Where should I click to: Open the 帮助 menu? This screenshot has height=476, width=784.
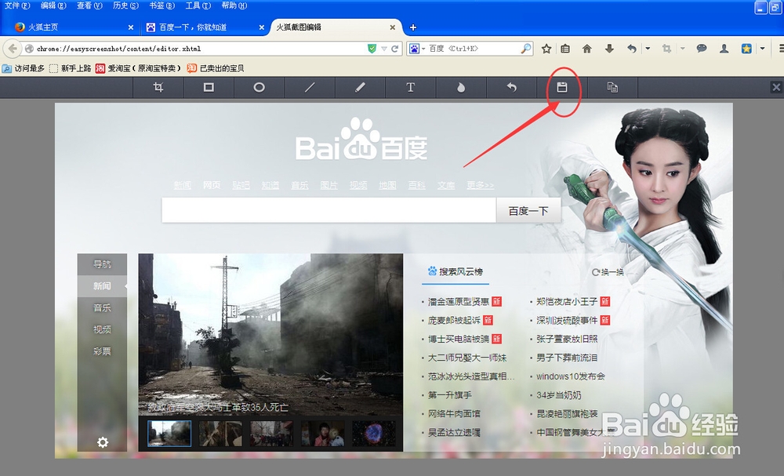(x=234, y=5)
